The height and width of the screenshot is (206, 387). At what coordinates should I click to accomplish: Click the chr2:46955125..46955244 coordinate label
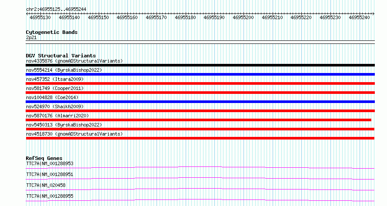click(56, 9)
